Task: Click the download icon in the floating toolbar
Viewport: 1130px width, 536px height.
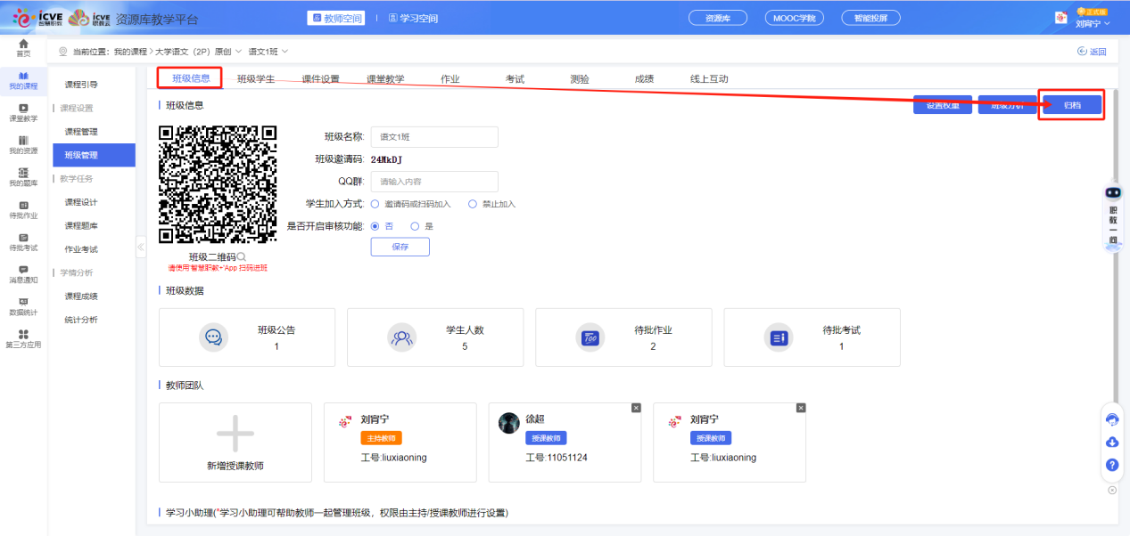Action: (x=1111, y=442)
